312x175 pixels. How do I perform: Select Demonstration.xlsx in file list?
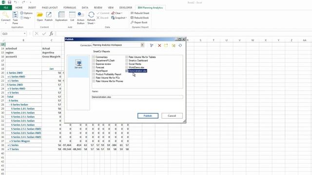137,71
